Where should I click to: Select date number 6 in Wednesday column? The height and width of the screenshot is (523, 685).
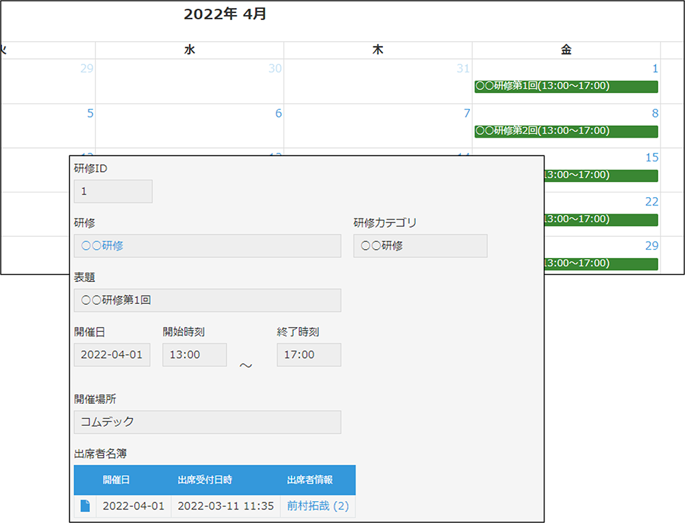(x=278, y=114)
